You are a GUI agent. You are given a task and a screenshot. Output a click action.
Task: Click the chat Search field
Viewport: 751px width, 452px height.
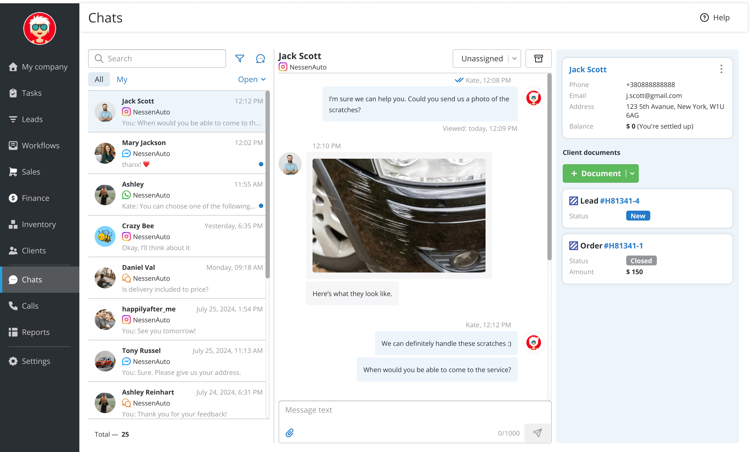157,59
